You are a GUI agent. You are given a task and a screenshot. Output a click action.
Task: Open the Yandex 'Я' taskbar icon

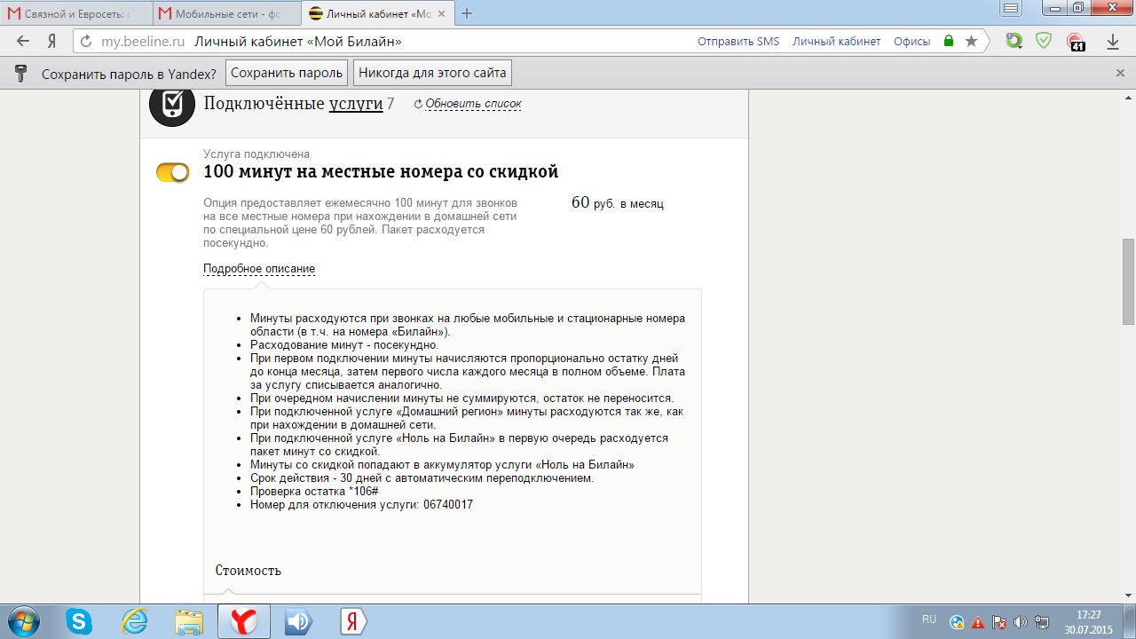click(x=352, y=621)
